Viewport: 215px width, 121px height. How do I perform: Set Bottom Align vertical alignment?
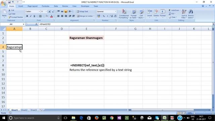point(66,11)
